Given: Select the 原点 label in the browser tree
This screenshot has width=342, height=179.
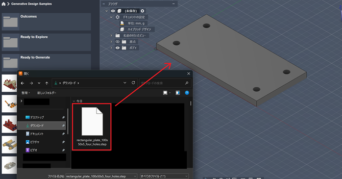Looking at the screenshot, I should click(133, 42).
